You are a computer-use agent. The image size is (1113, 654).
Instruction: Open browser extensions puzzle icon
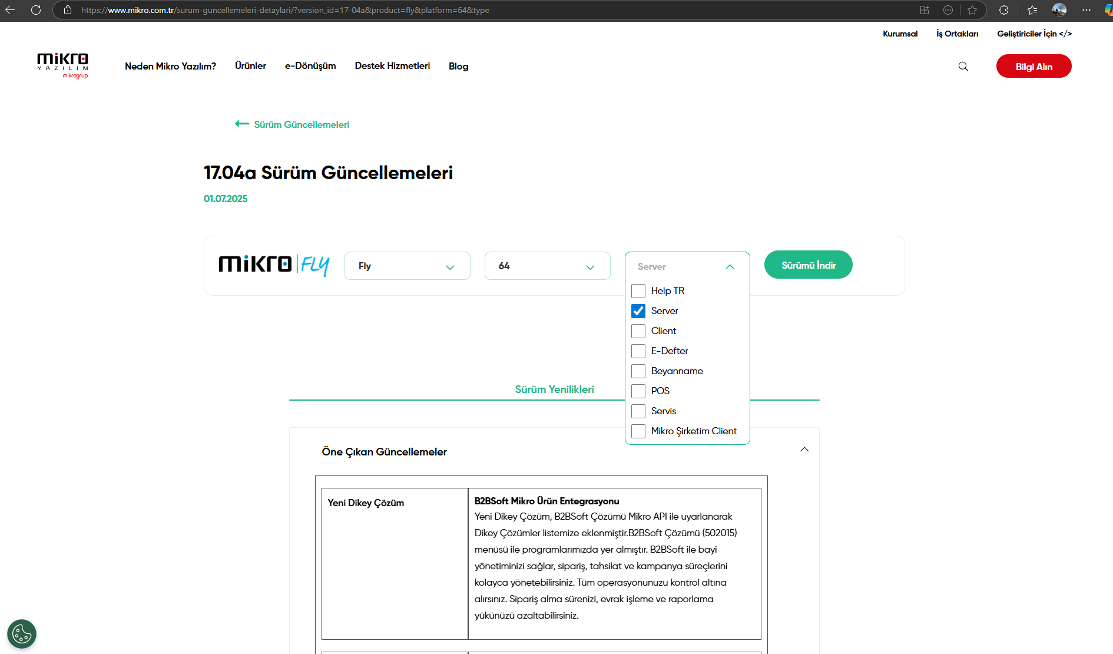(1004, 10)
